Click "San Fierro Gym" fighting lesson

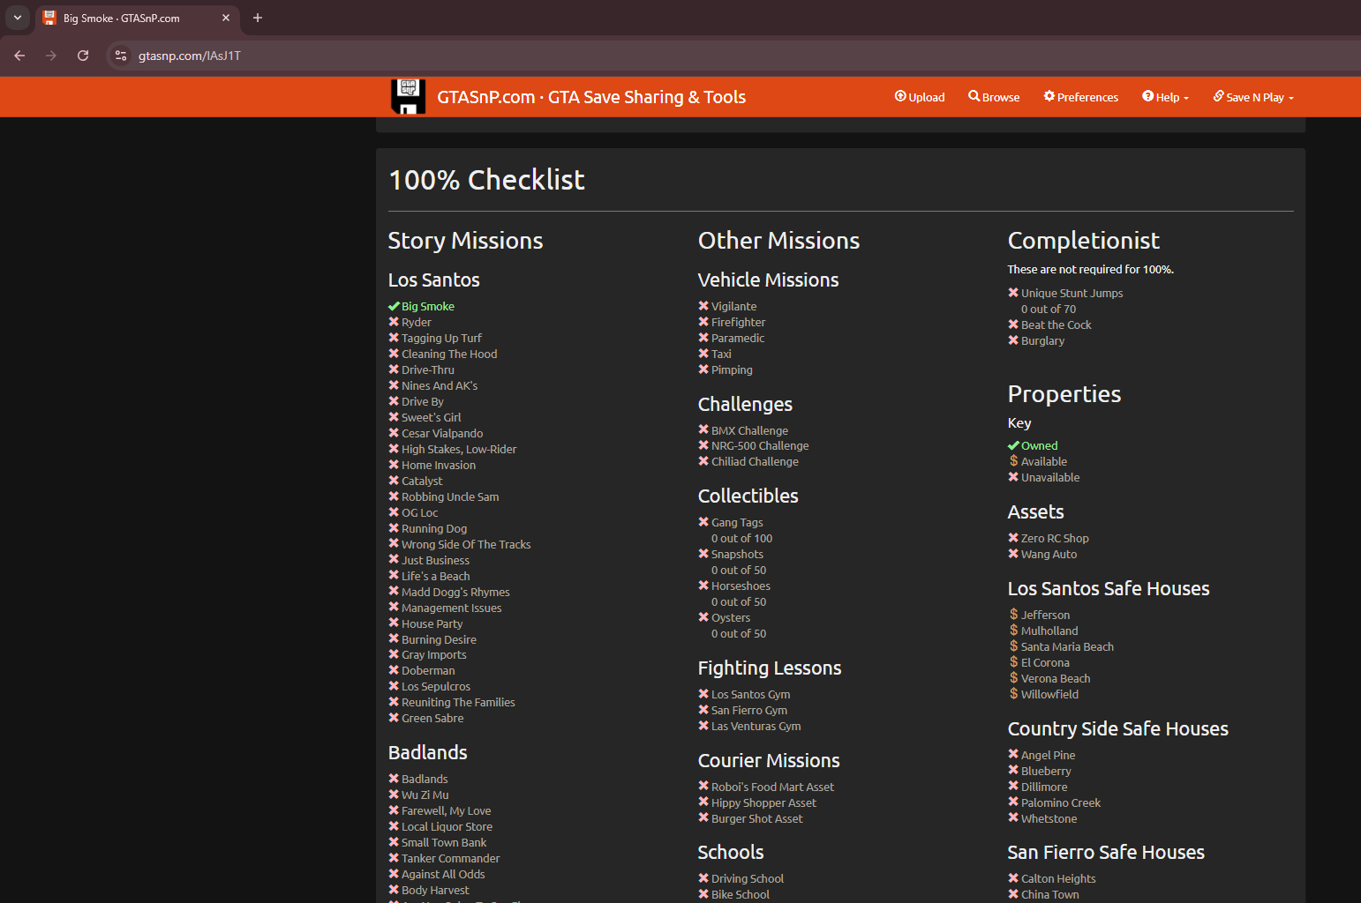tap(749, 710)
